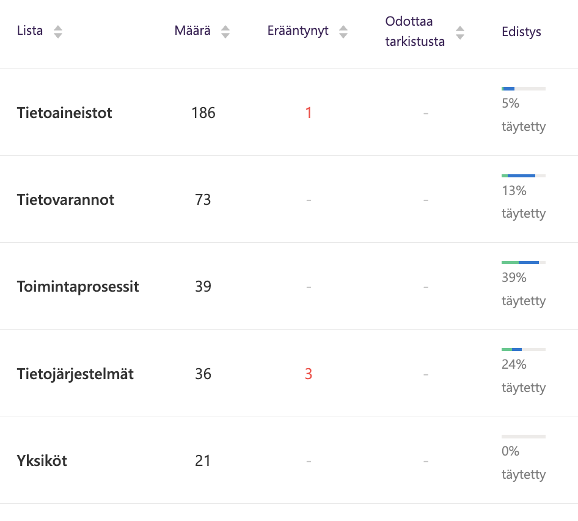Click the Lista column header
This screenshot has height=521, width=578.
click(x=30, y=31)
